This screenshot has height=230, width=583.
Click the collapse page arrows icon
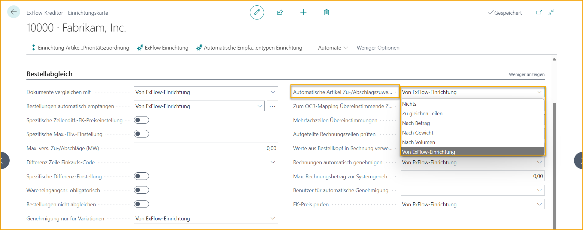pos(551,12)
